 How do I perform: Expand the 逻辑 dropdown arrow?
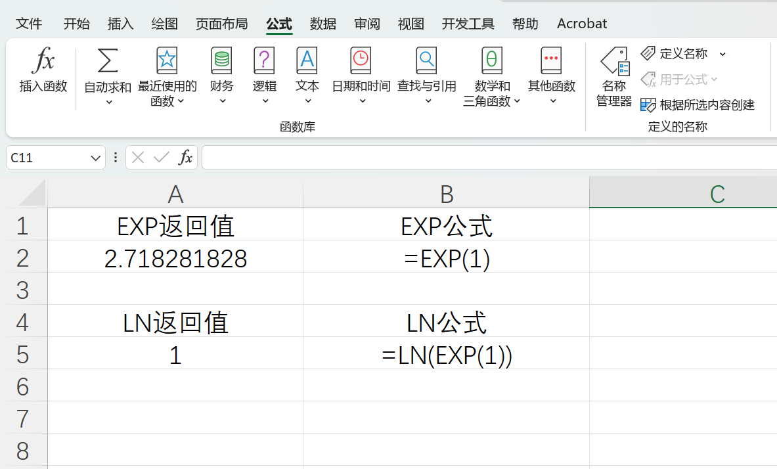click(x=265, y=101)
